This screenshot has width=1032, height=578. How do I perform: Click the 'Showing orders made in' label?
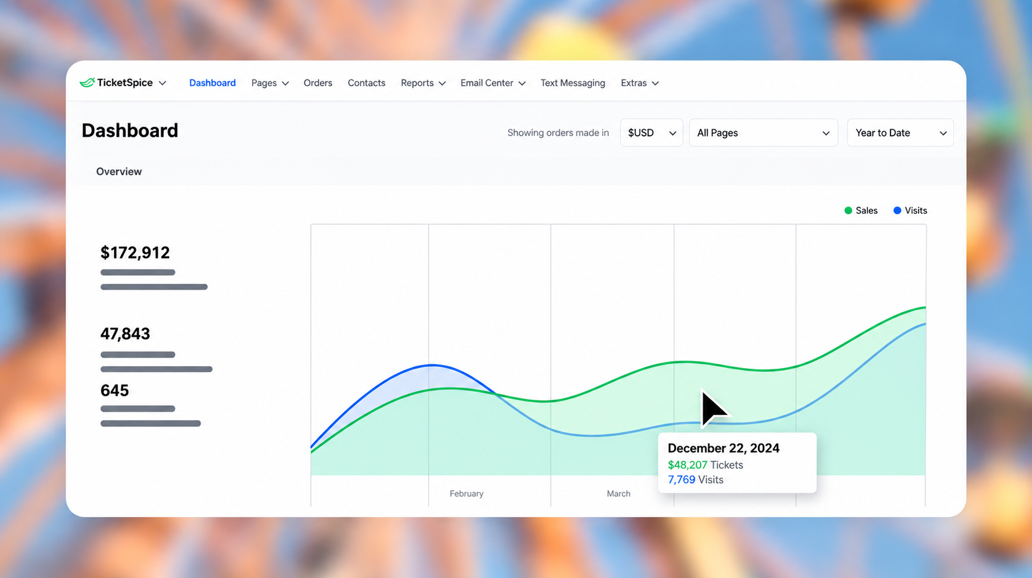click(x=558, y=133)
